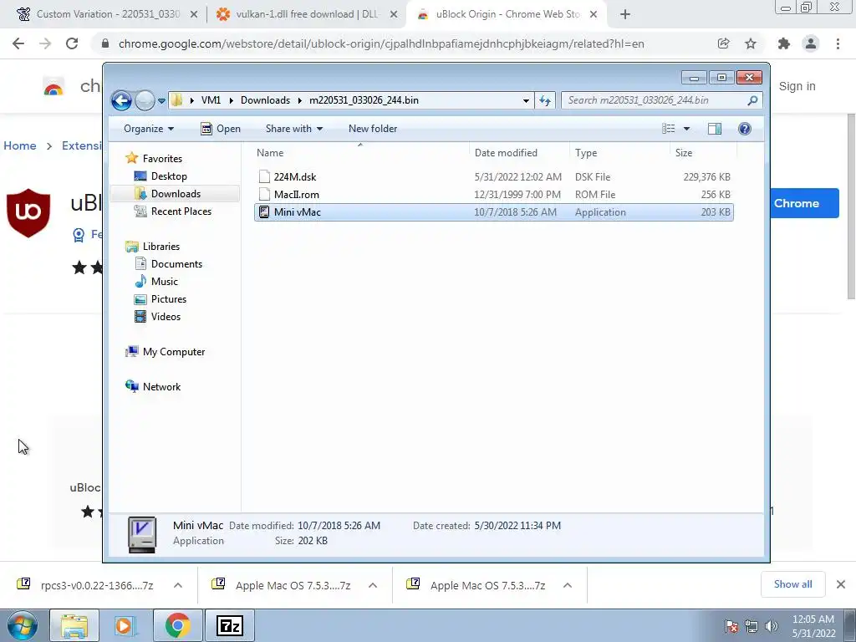The image size is (856, 642).
Task: Open the Organize menu
Action: click(x=149, y=129)
